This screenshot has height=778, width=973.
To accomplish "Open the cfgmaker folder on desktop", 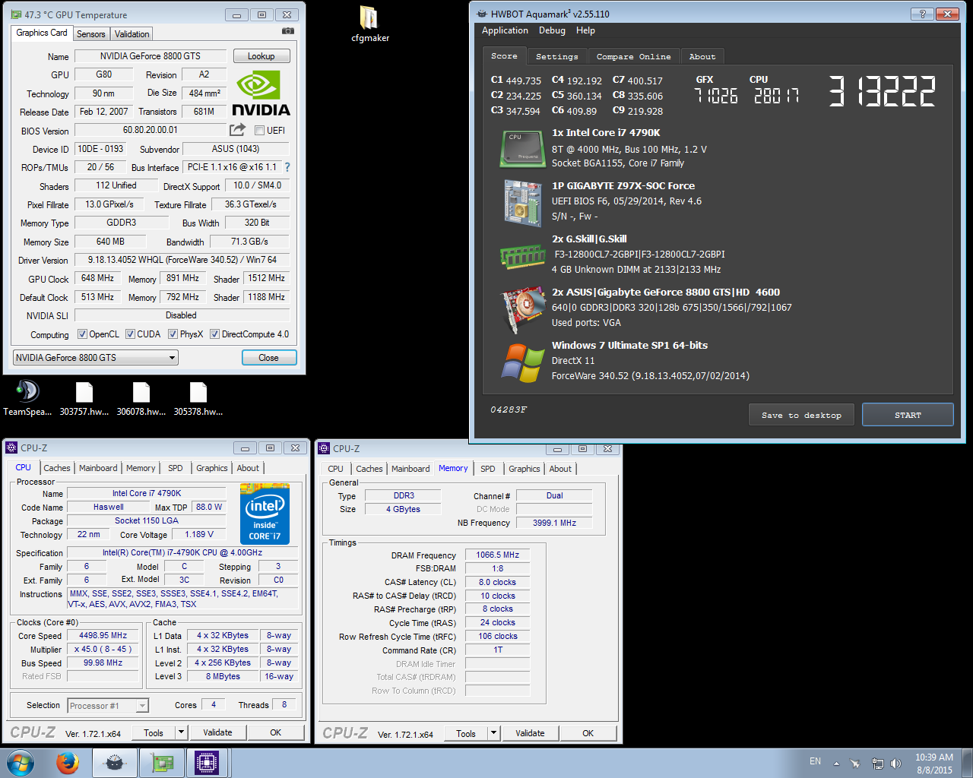I will click(369, 24).
